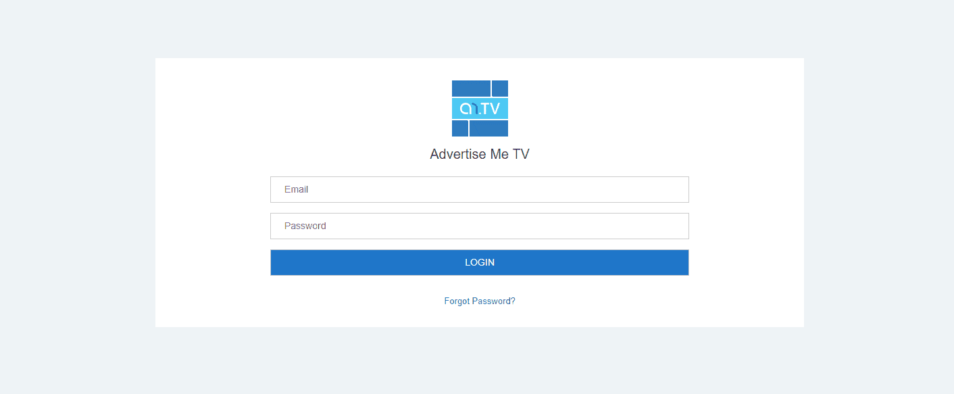Click the Advertise Me TV logo
Screen dimensions: 954x394
480,108
